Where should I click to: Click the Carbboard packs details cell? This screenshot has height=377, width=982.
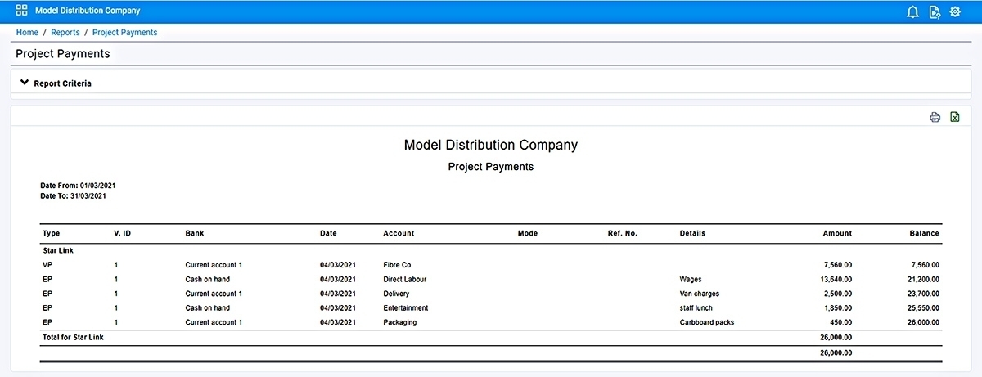707,322
